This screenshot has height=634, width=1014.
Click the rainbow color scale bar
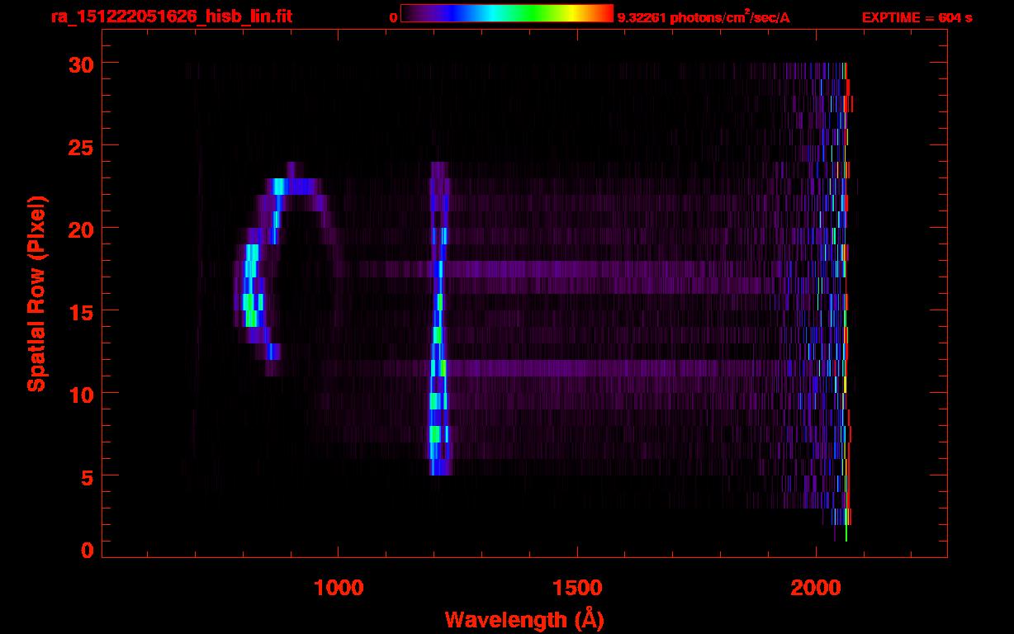pos(507,13)
